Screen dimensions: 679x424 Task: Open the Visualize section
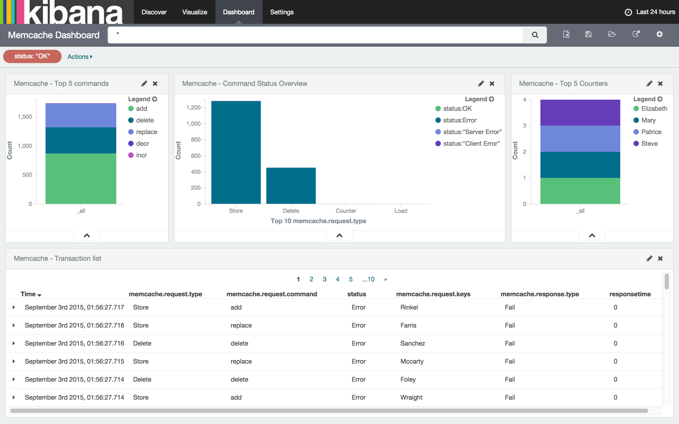[x=194, y=12]
